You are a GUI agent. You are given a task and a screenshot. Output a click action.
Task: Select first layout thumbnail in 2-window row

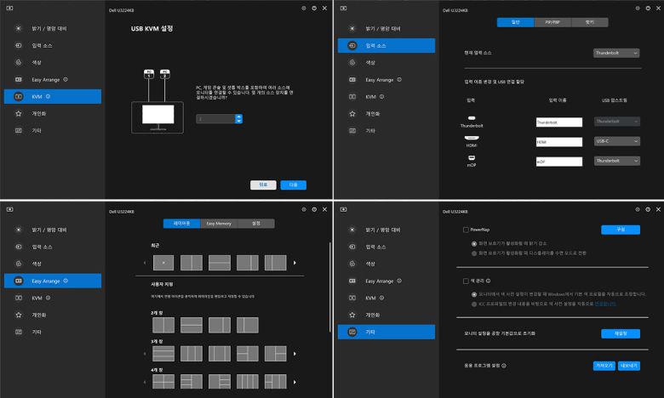click(163, 325)
